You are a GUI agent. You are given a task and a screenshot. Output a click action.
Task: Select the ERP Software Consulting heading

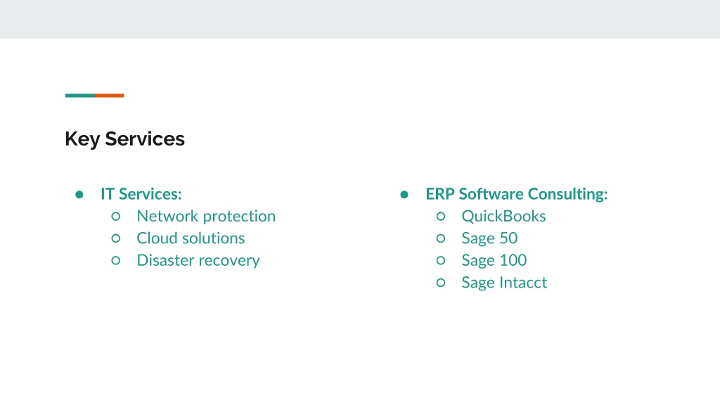pyautogui.click(x=517, y=194)
